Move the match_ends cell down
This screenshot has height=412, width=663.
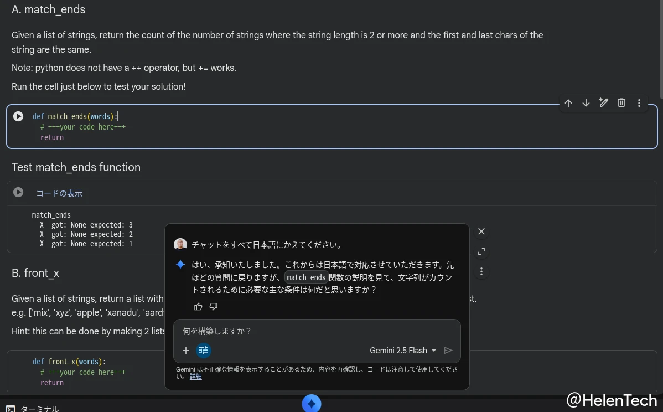586,102
